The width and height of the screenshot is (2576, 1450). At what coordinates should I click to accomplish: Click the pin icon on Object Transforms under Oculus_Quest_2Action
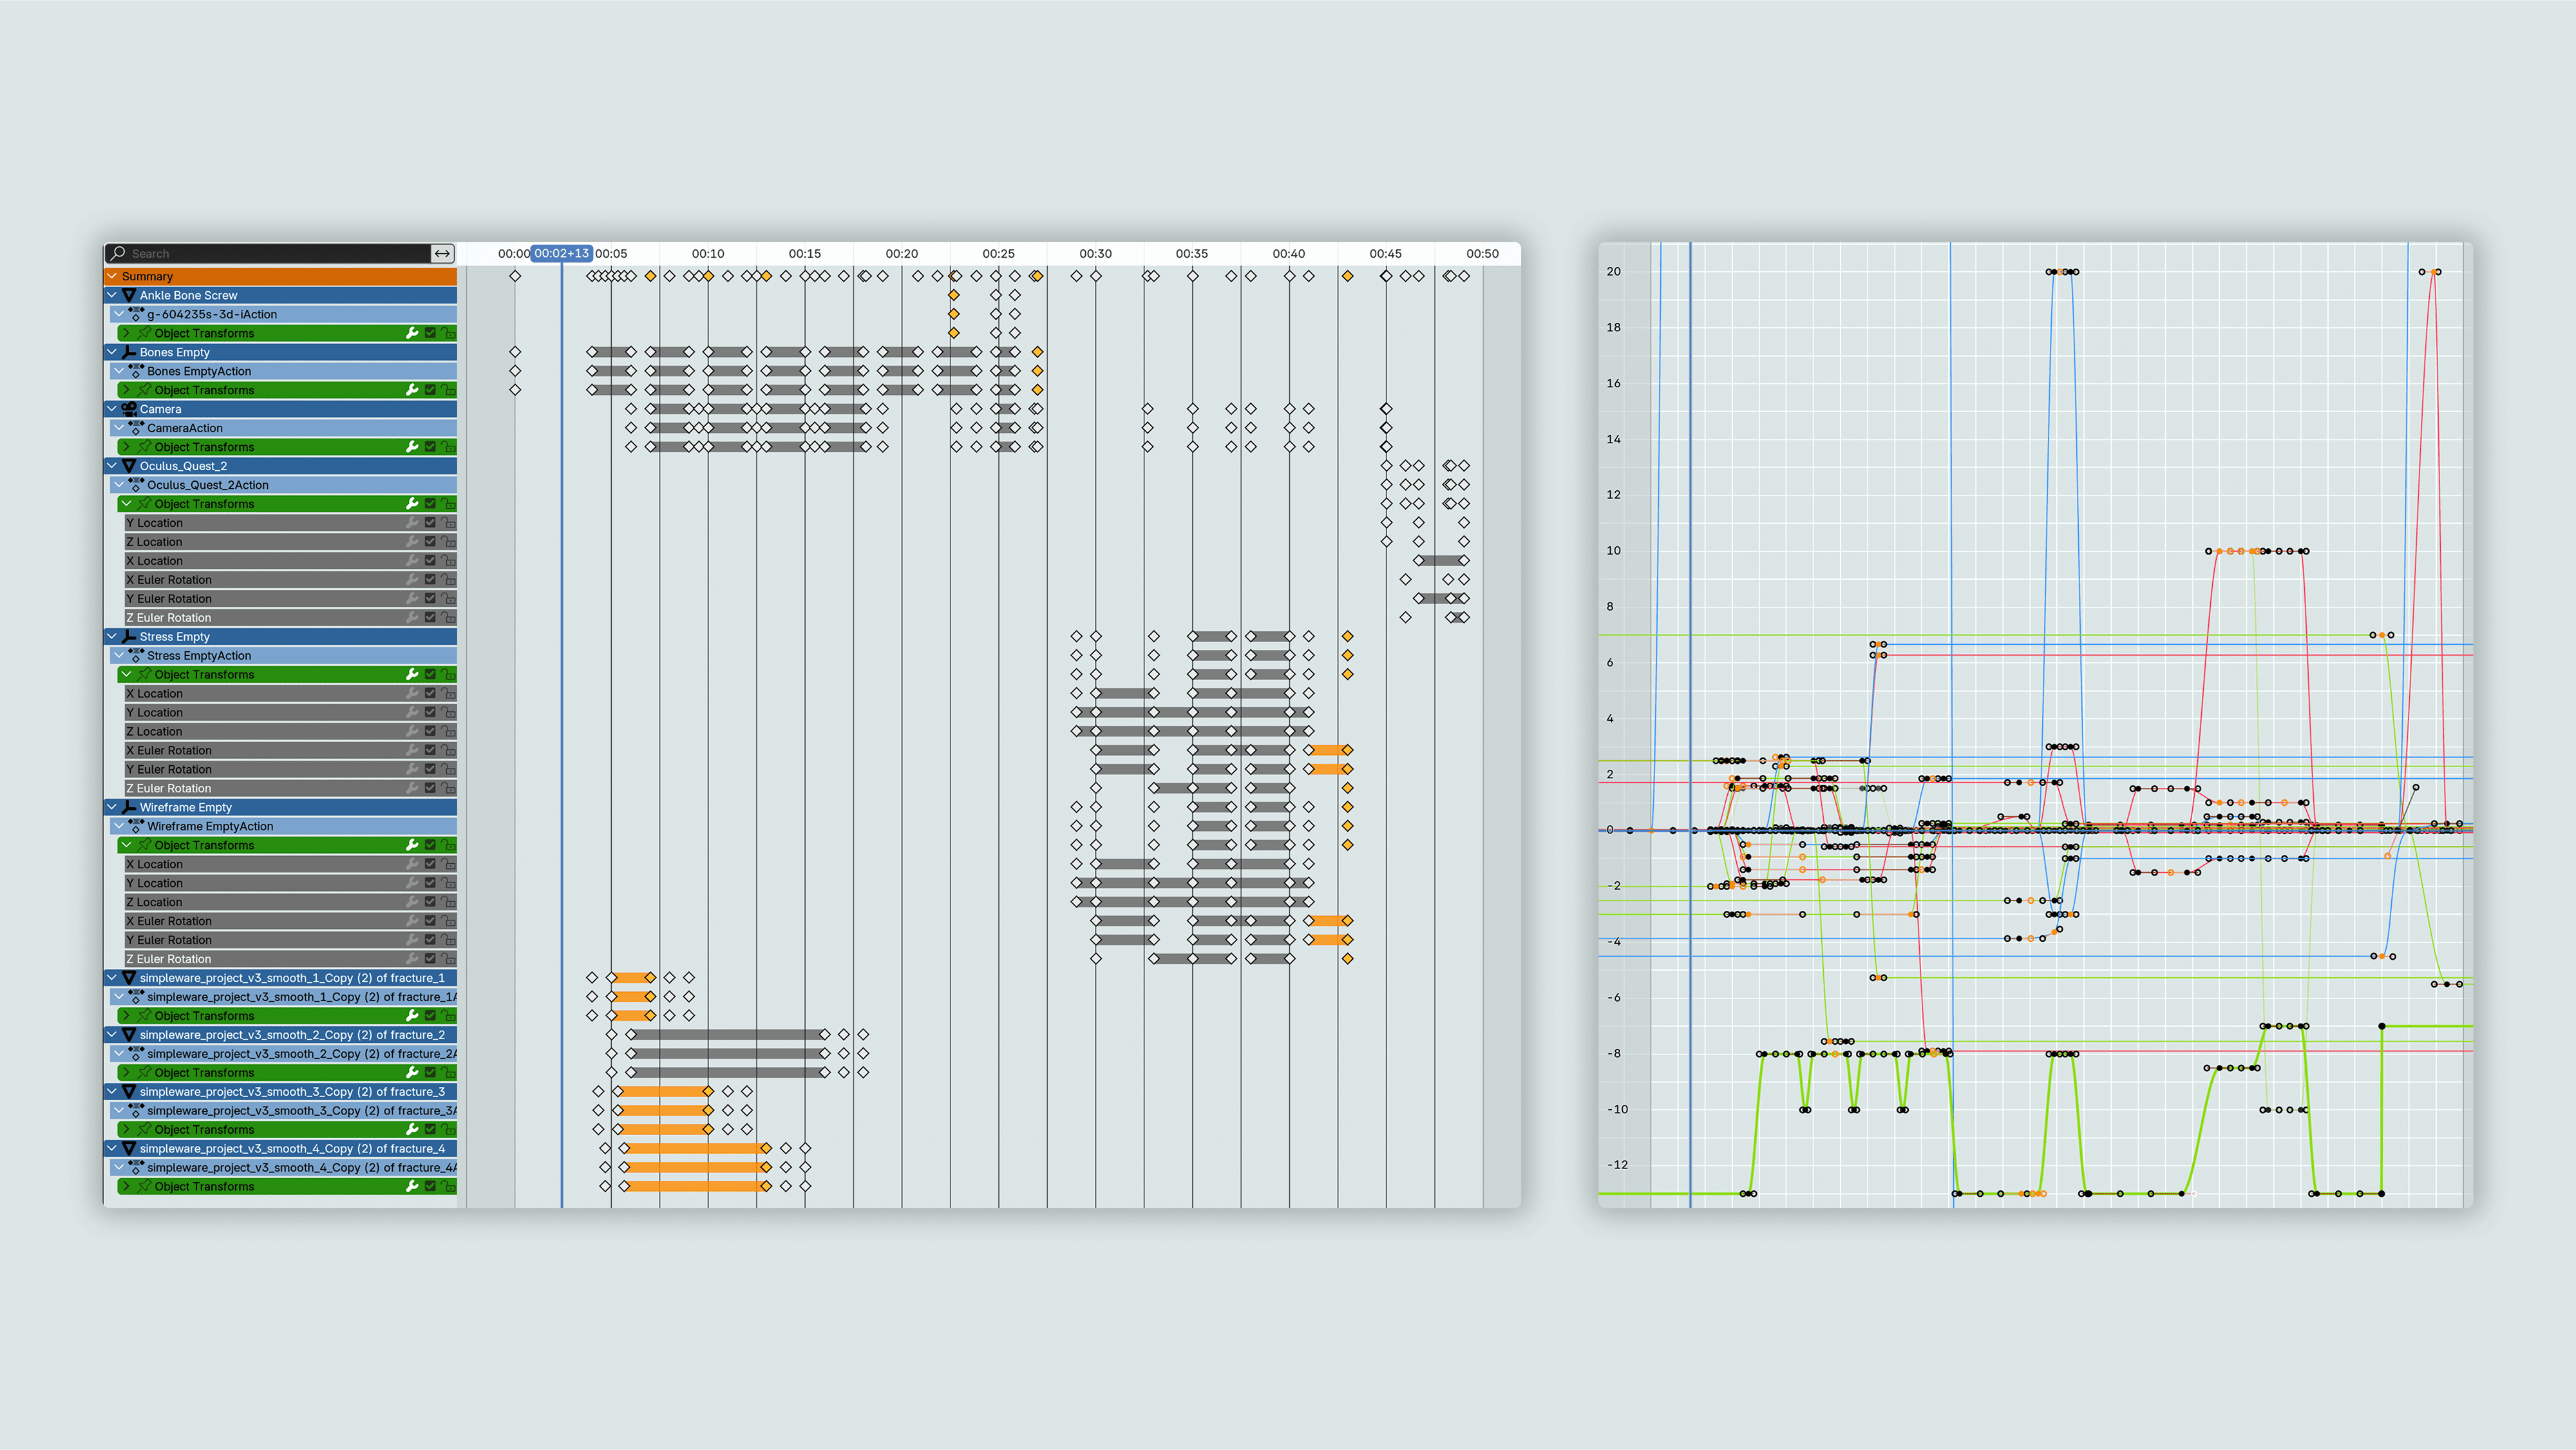click(x=145, y=504)
